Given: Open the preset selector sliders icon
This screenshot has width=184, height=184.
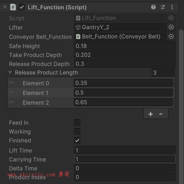Looking at the screenshot, I should click(x=163, y=7).
